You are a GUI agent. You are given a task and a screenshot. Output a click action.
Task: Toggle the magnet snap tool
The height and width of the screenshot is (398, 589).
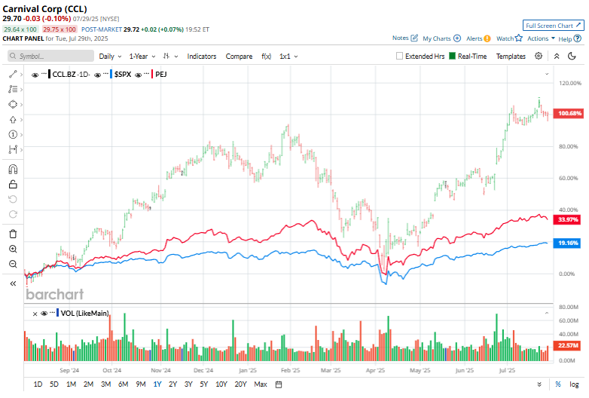click(13, 170)
